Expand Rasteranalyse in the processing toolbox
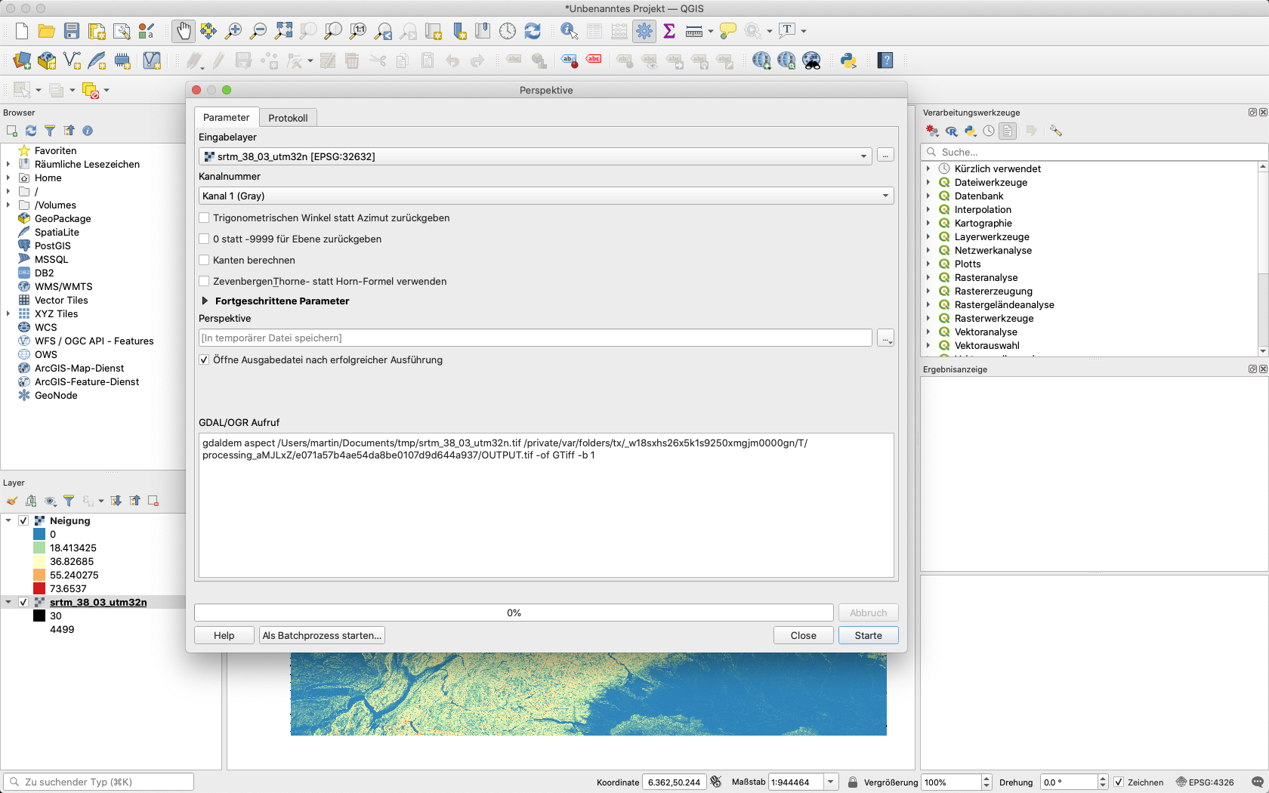 point(928,277)
